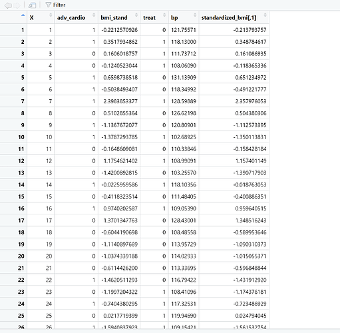Sort treat column using its sort arrows
340x333 pixels.
tap(164, 15)
